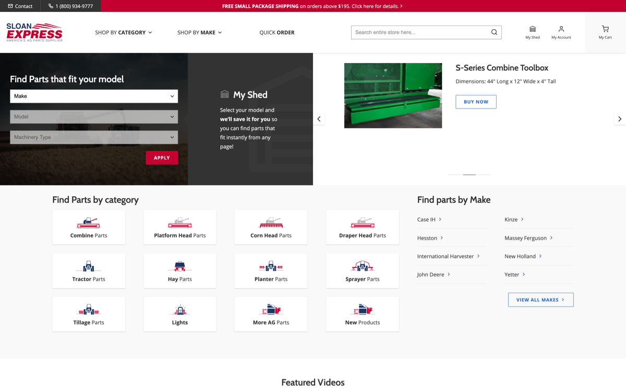
Task: Open Hay Parts category
Action: [x=180, y=271]
